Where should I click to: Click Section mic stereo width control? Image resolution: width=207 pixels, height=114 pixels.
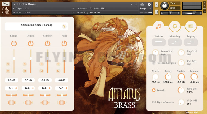(x=45, y=102)
